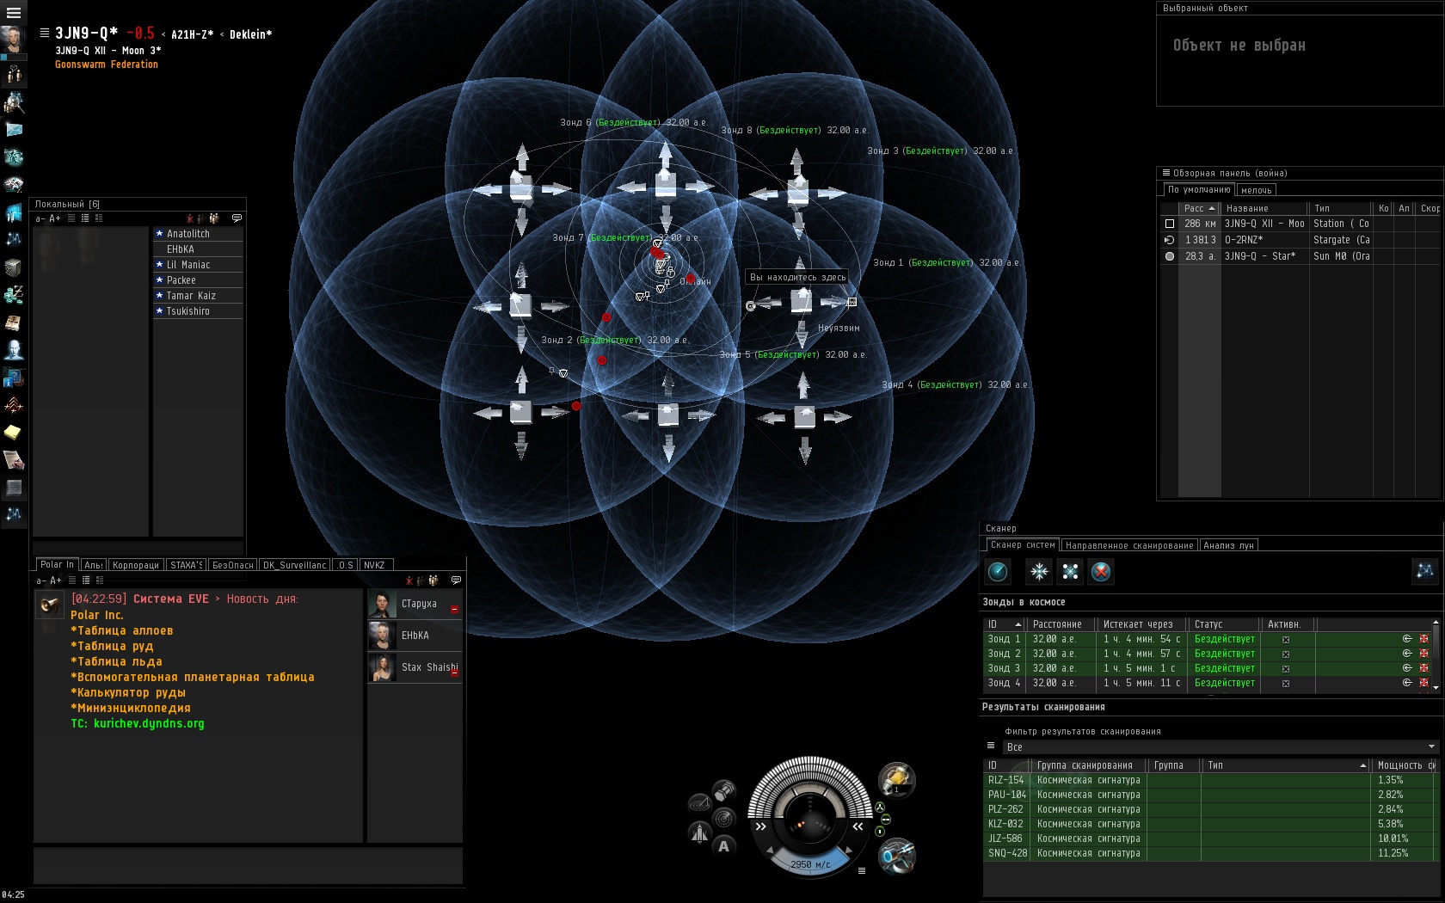Viewport: 1445px width, 903px height.
Task: Select the RLZ-154 signature result row
Action: click(1210, 780)
